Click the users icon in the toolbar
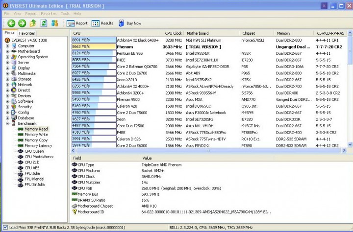 point(55,23)
